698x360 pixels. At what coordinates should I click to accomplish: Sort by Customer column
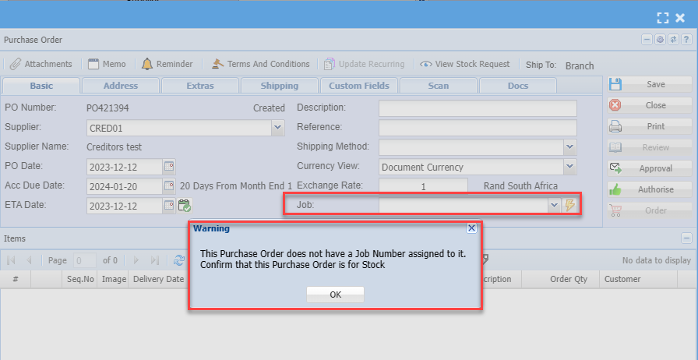pos(638,280)
